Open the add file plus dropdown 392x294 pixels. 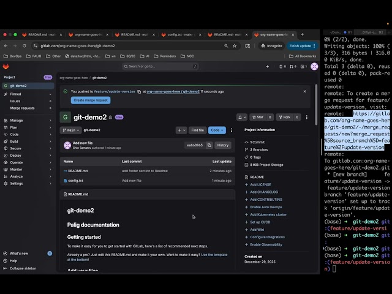181,130
